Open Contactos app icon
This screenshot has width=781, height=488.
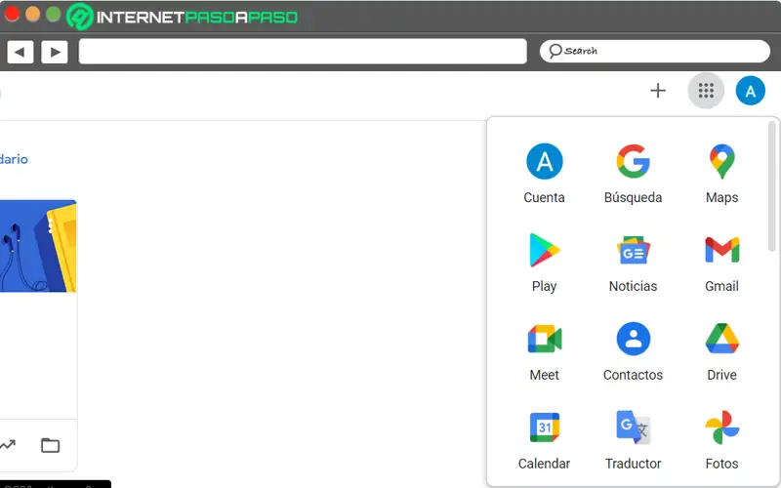[633, 339]
